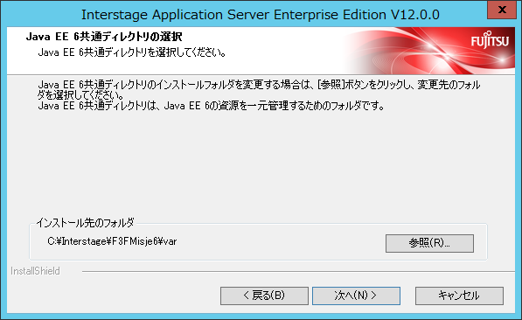Cancel the installation with キャンセル
This screenshot has width=522, height=320.
pos(459,296)
